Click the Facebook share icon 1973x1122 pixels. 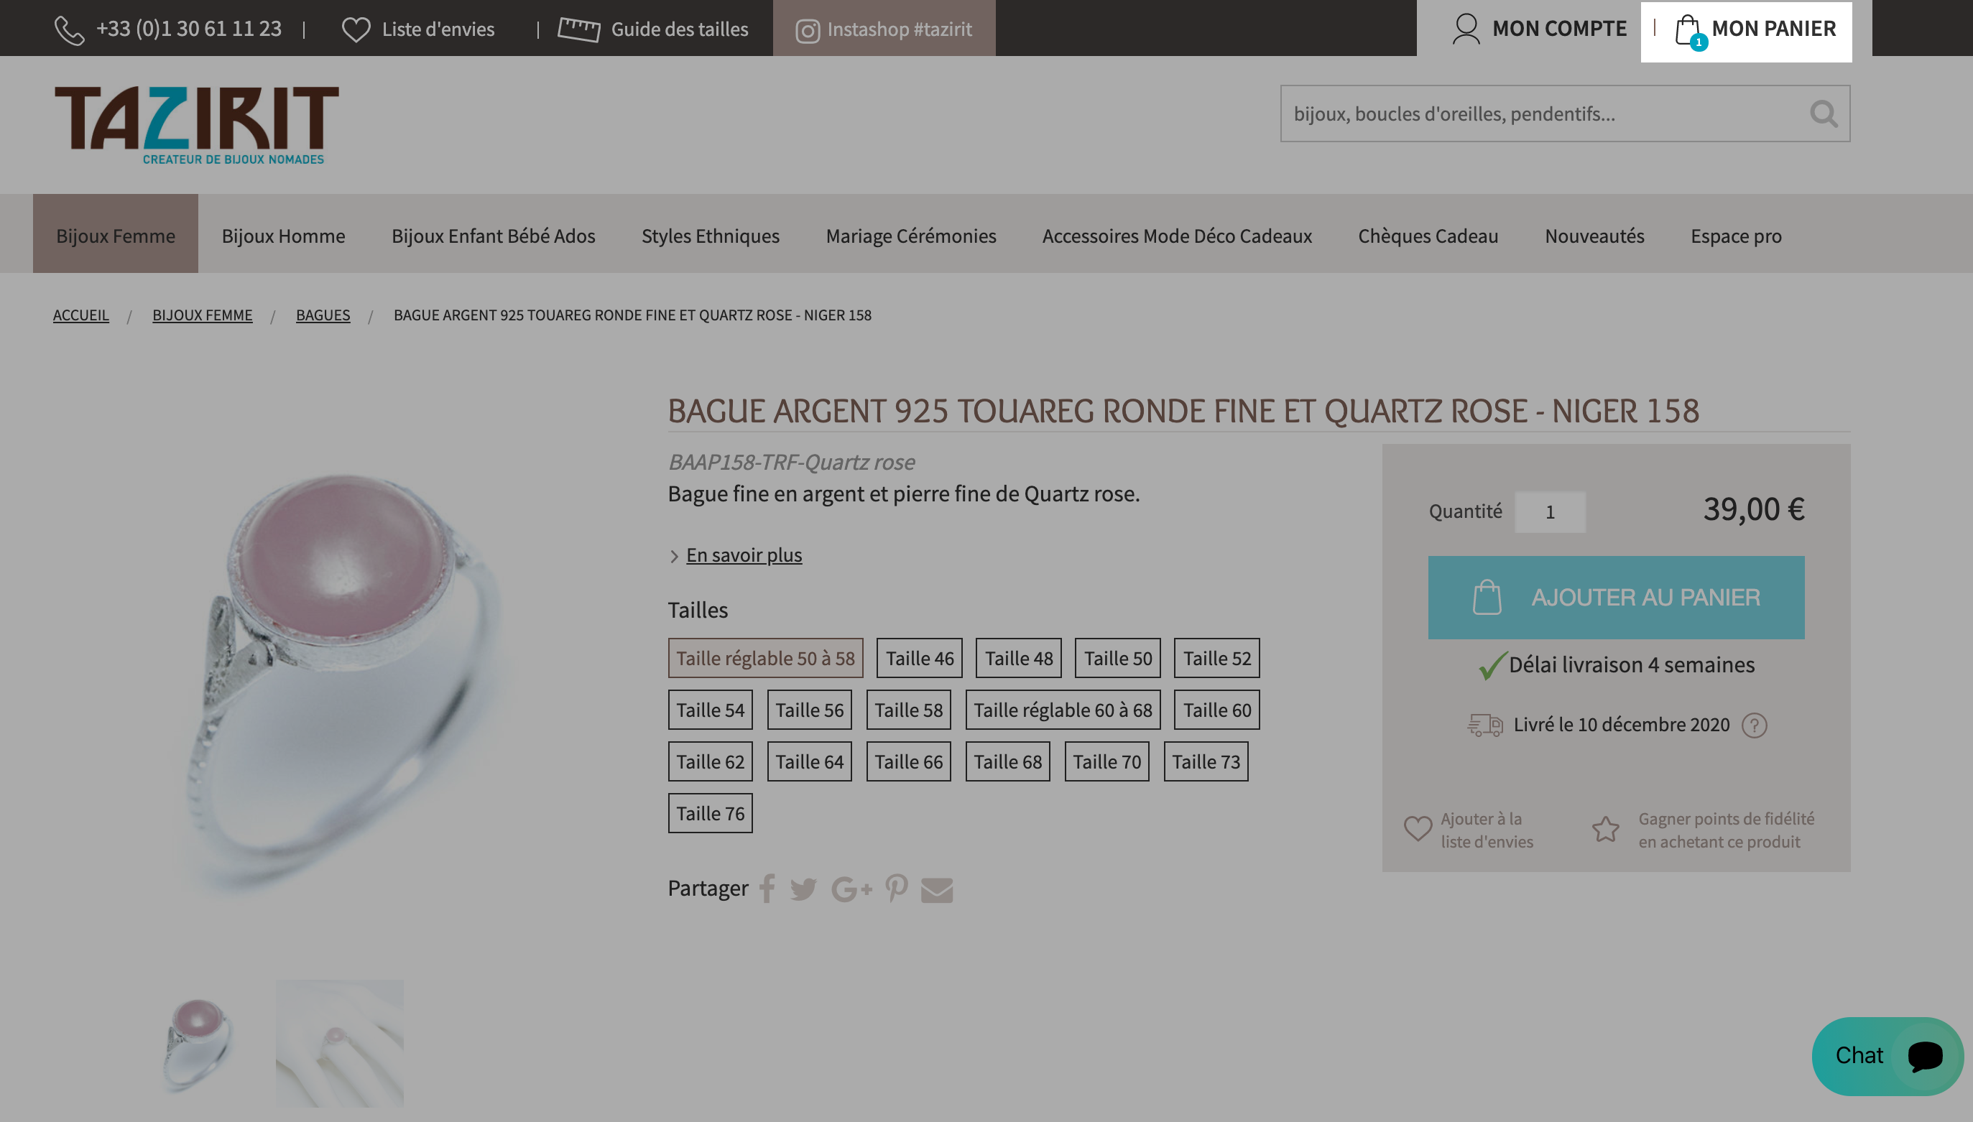point(767,889)
